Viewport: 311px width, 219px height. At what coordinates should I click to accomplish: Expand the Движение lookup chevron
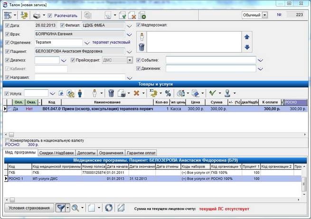[x=260, y=68]
